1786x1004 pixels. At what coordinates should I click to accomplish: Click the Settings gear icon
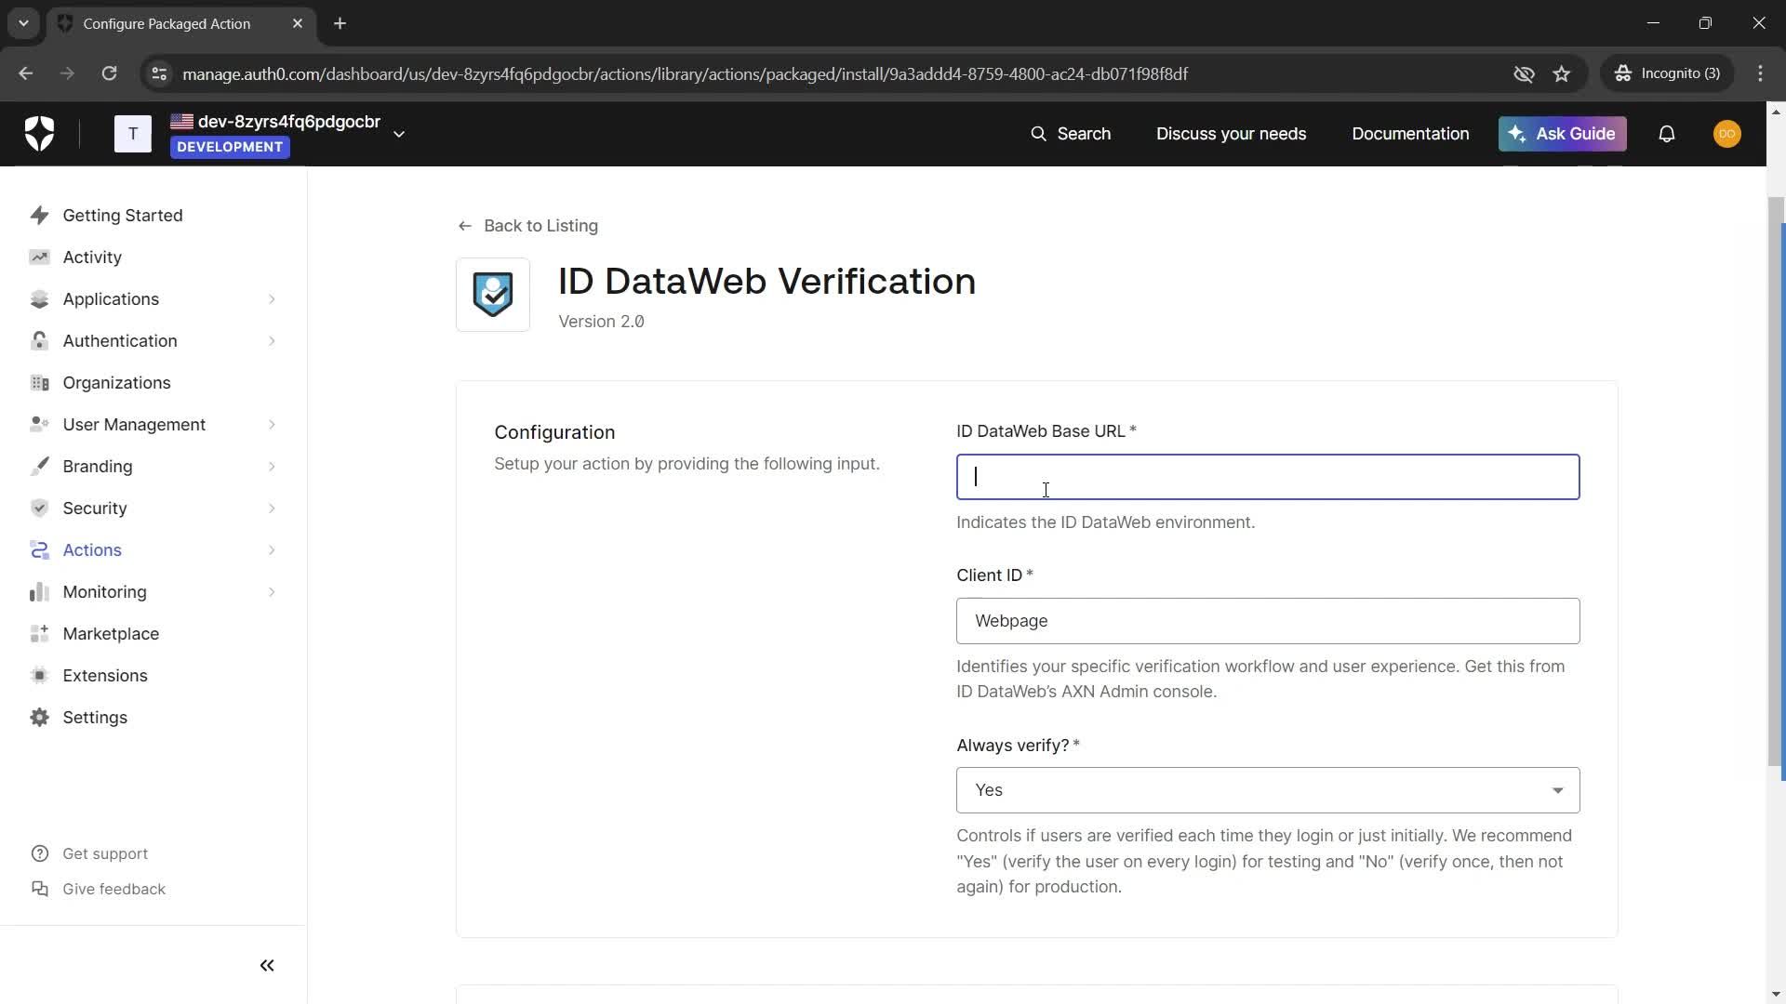coord(39,718)
